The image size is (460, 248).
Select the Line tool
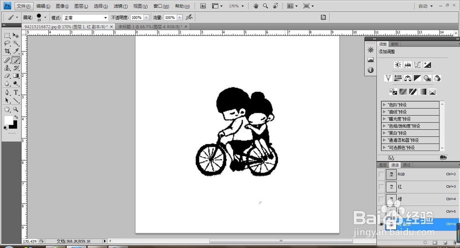16,100
